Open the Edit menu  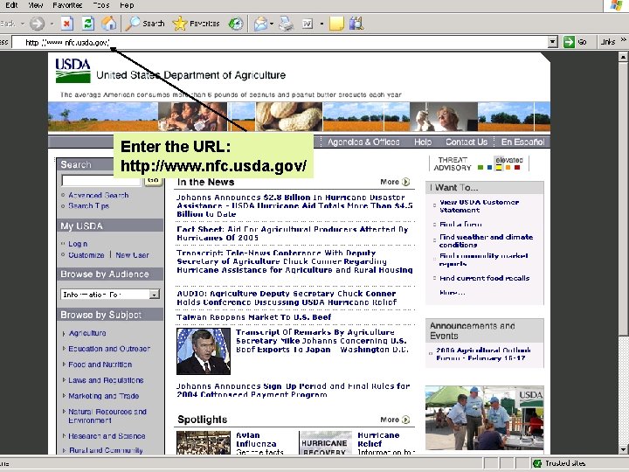point(11,5)
